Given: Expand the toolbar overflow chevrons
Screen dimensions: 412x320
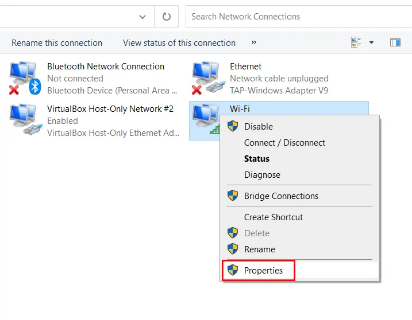Looking at the screenshot, I should pyautogui.click(x=253, y=42).
